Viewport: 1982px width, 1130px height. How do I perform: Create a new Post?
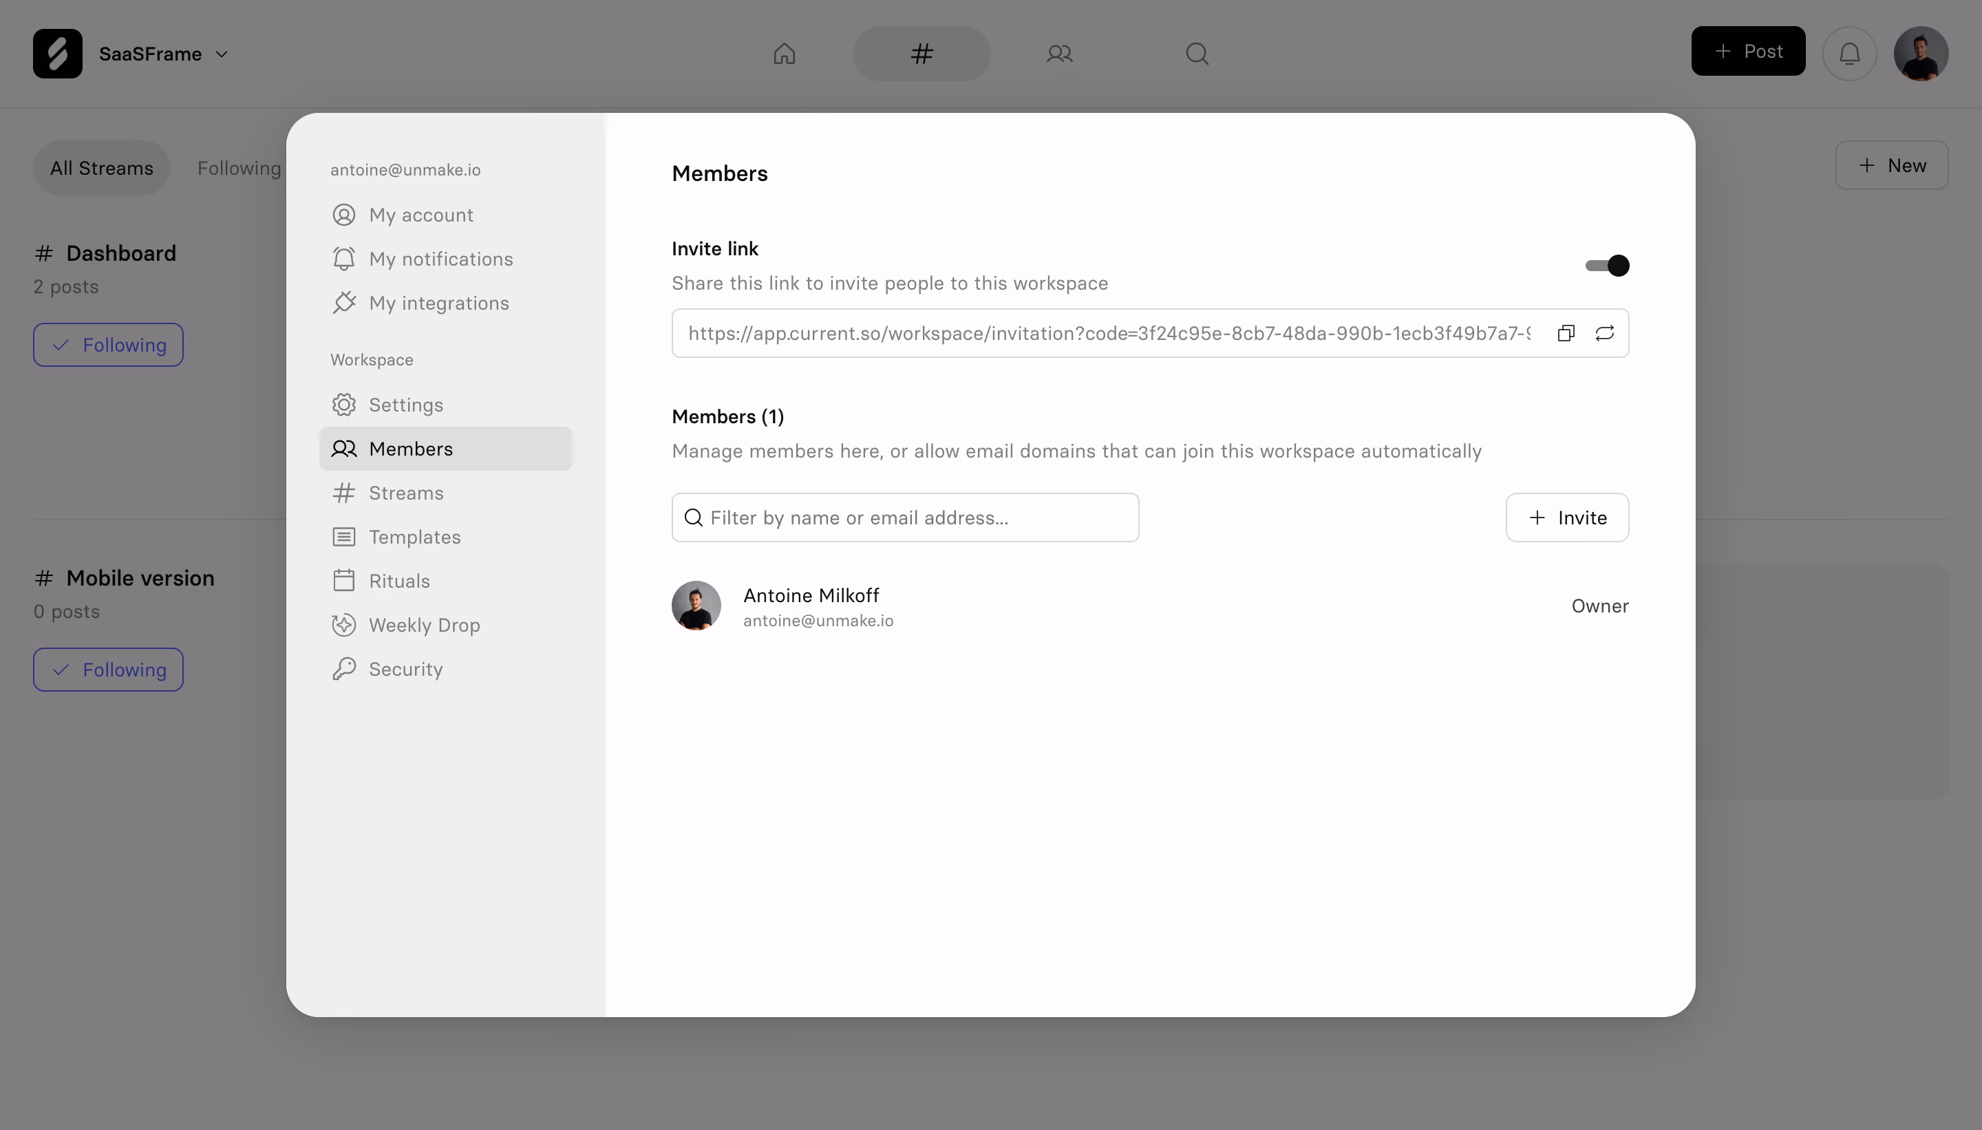(x=1747, y=51)
